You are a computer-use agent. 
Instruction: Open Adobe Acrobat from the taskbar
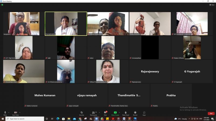(x=113, y=119)
